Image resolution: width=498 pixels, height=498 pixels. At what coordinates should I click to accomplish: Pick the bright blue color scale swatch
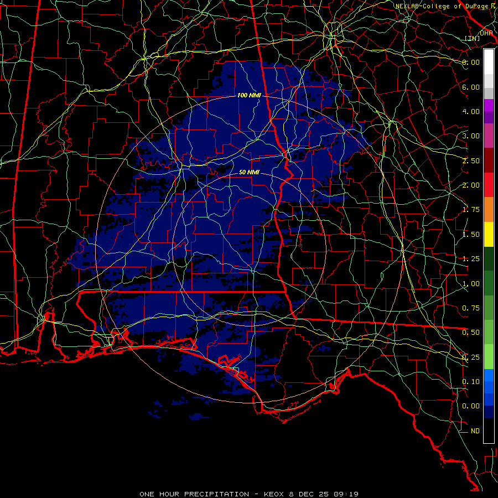click(x=489, y=375)
